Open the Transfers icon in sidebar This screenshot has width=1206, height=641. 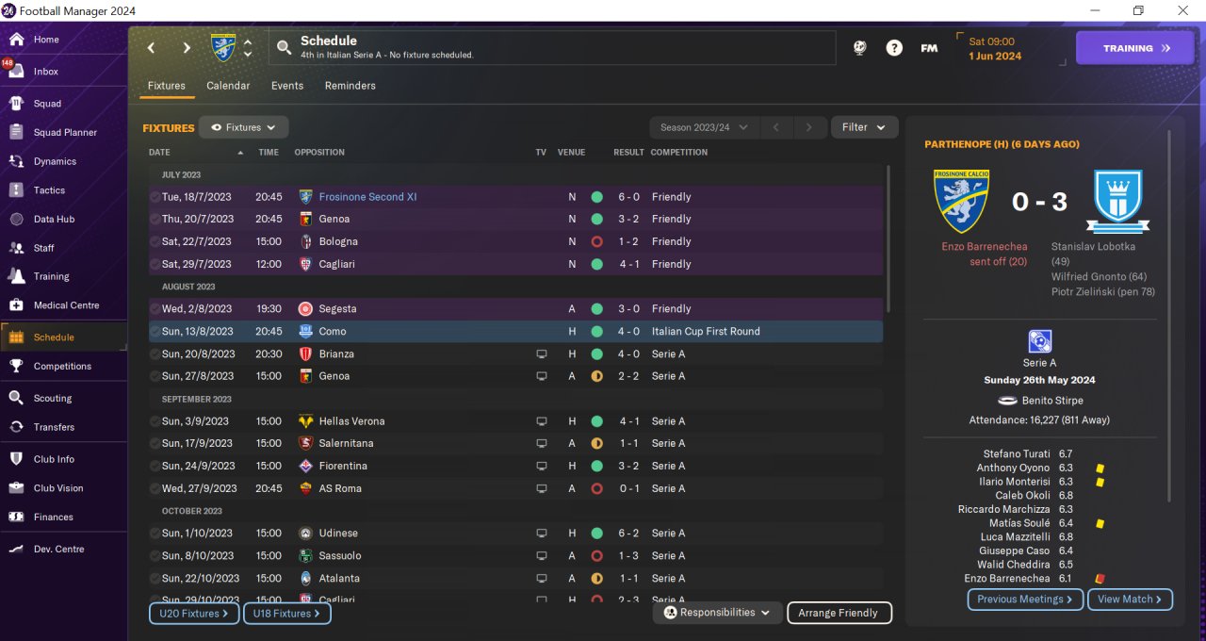coord(16,427)
